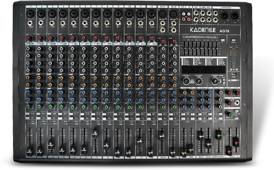Turn the green pan knob on channel 1
Viewport: 274px width, 170px height.
point(29,106)
